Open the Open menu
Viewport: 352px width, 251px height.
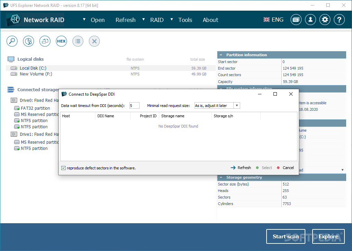pos(98,20)
